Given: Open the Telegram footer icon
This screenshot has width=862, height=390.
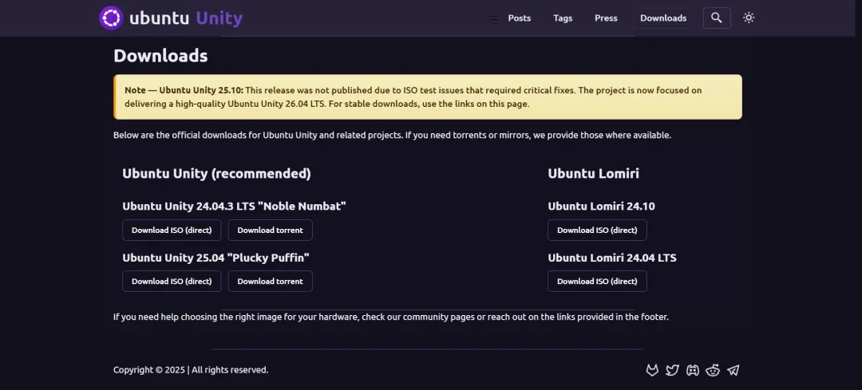Looking at the screenshot, I should (x=733, y=370).
